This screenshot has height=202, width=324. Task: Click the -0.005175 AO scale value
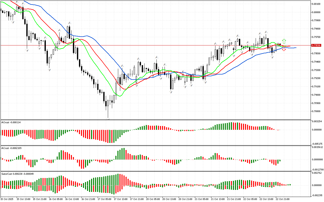[317, 143]
